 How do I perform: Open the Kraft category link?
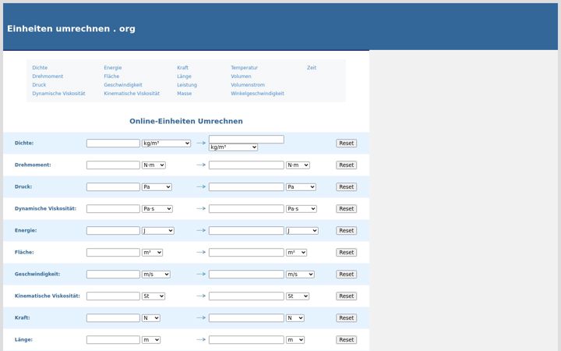click(x=182, y=68)
